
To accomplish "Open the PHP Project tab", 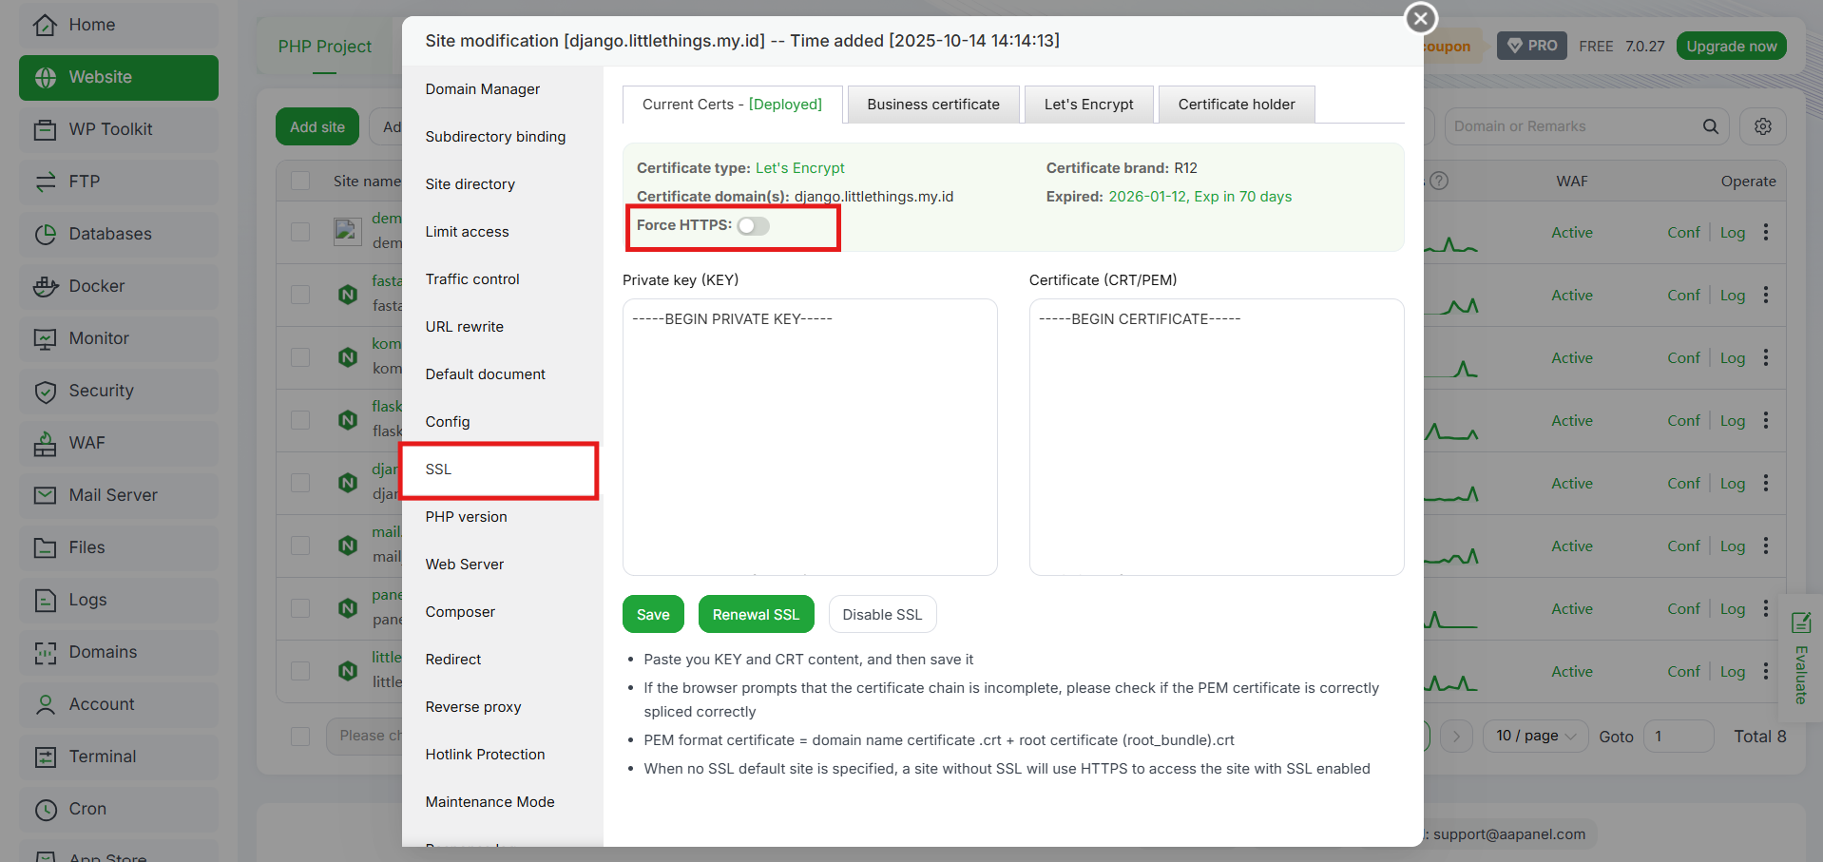I will pyautogui.click(x=324, y=46).
